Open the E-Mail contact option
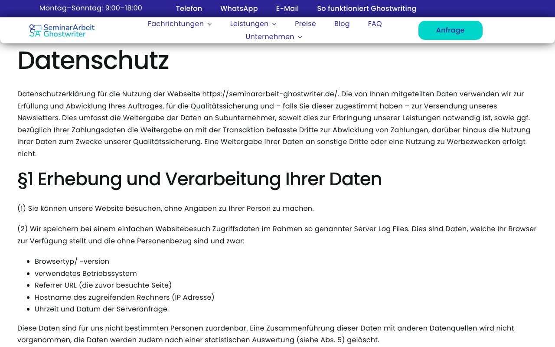 pyautogui.click(x=287, y=9)
